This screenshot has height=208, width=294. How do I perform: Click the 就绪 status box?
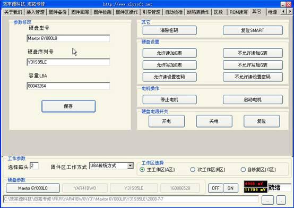click(280, 188)
